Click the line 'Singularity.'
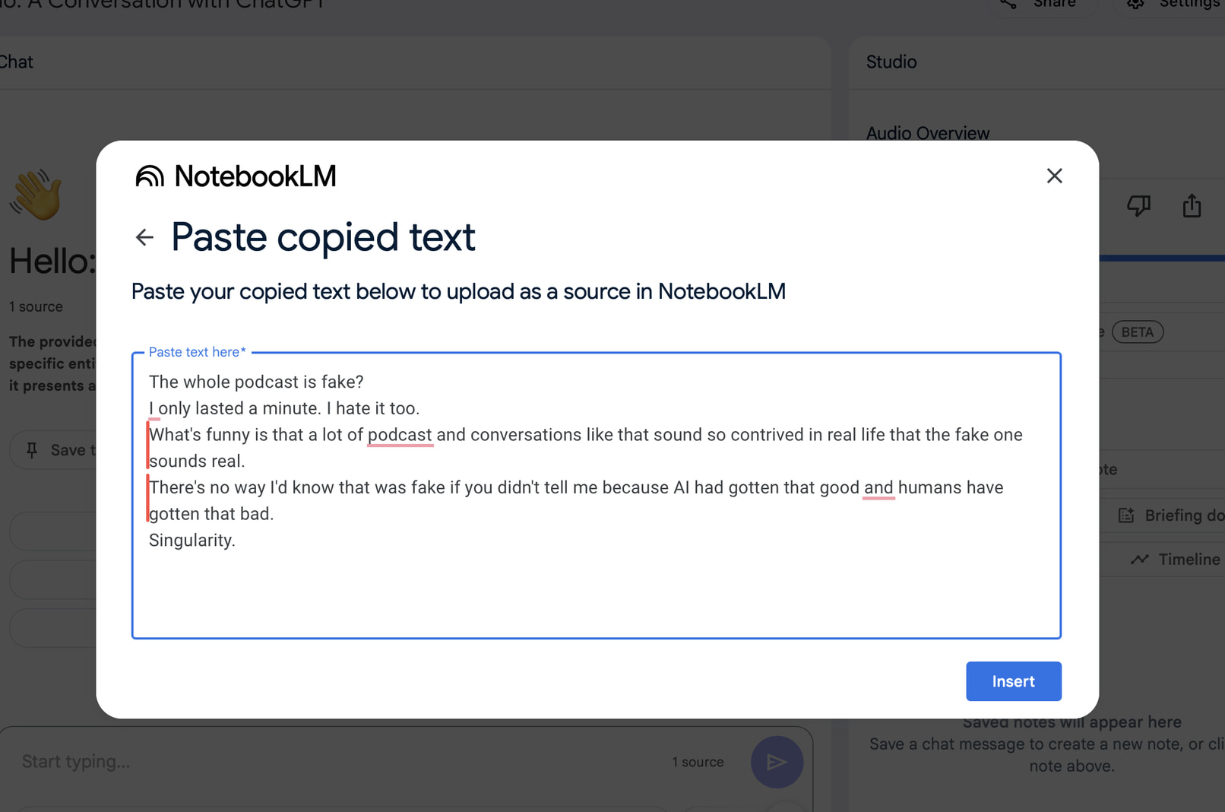The width and height of the screenshot is (1225, 812). pyautogui.click(x=192, y=541)
